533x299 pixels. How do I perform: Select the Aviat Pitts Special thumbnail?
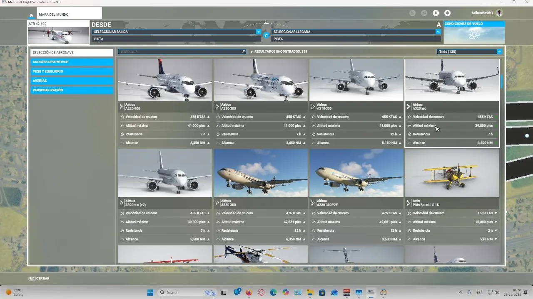(452, 173)
